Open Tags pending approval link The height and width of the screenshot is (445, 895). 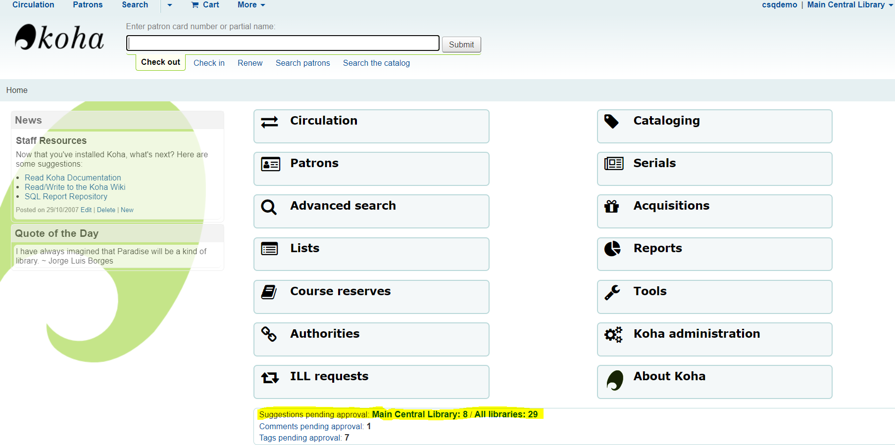click(x=300, y=438)
